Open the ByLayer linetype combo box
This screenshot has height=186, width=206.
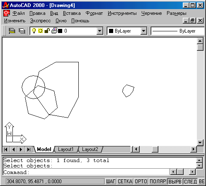click(x=177, y=31)
